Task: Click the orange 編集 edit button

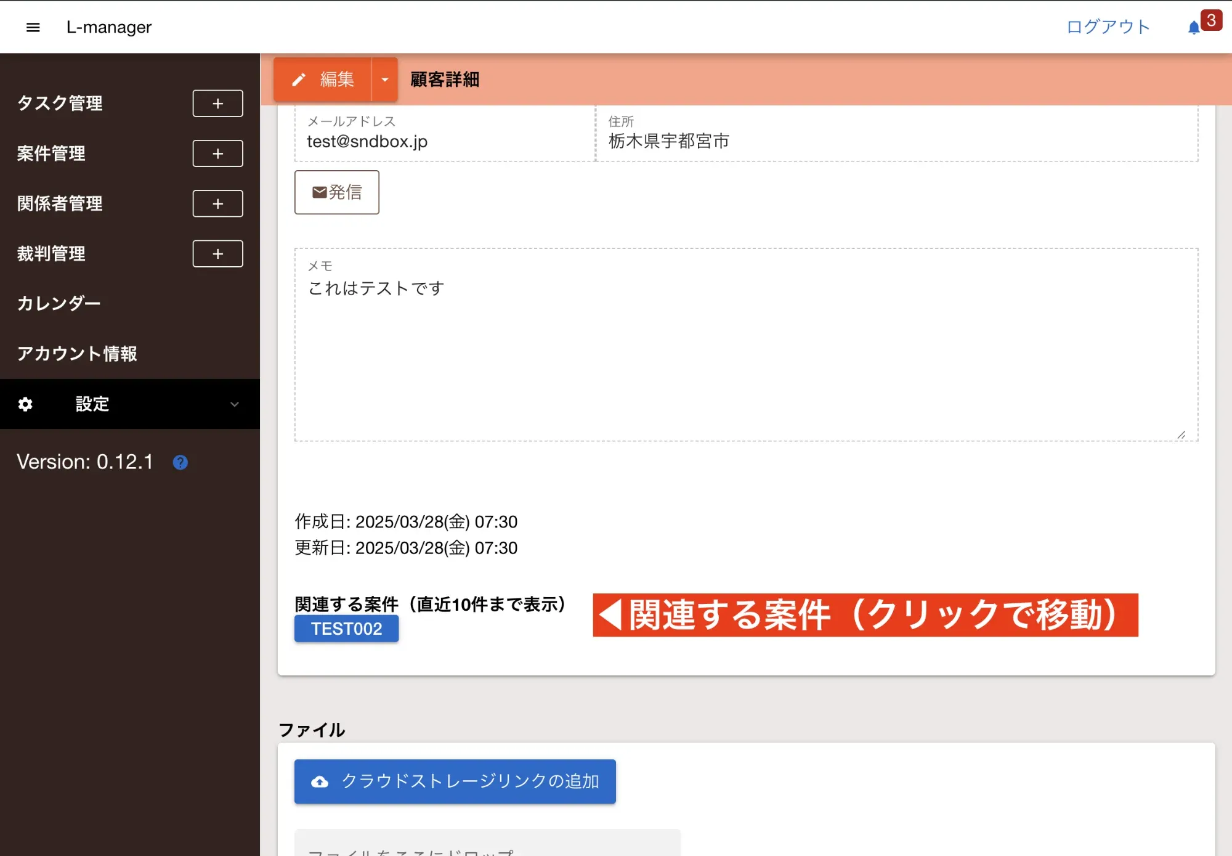Action: [323, 79]
